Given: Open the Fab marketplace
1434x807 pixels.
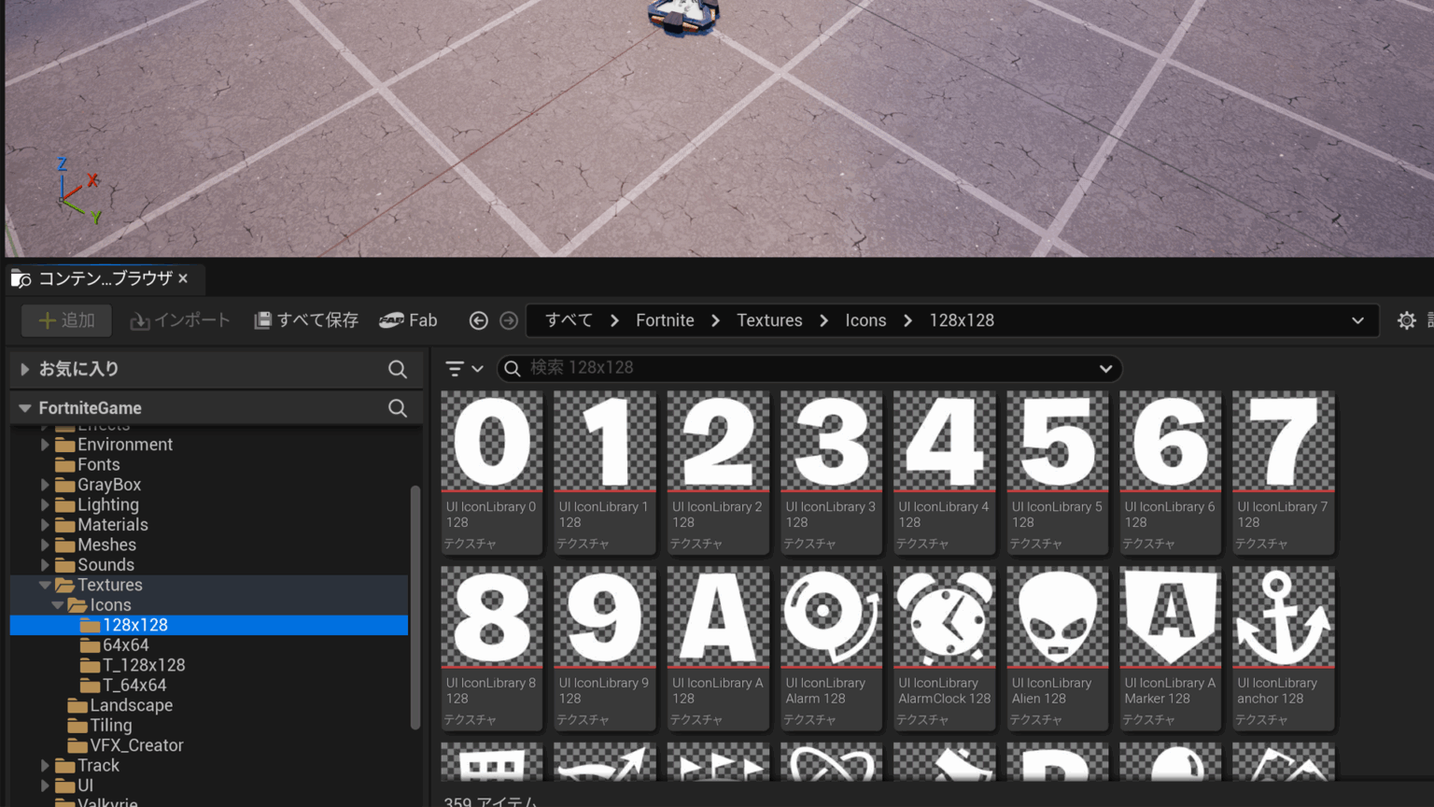Looking at the screenshot, I should 409,320.
